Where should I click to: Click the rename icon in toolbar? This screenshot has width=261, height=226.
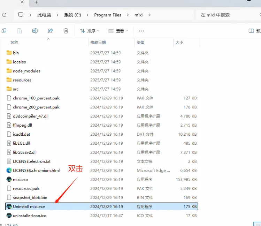tap(35, 31)
